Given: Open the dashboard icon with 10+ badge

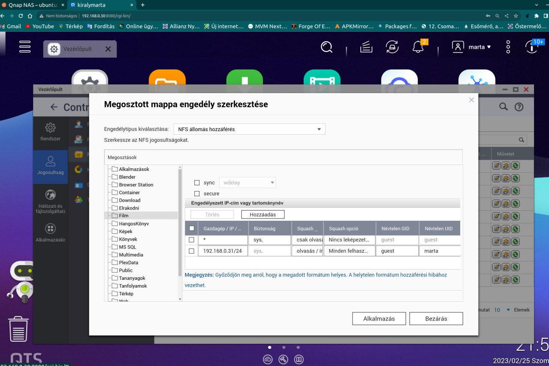Looking at the screenshot, I should point(532,47).
